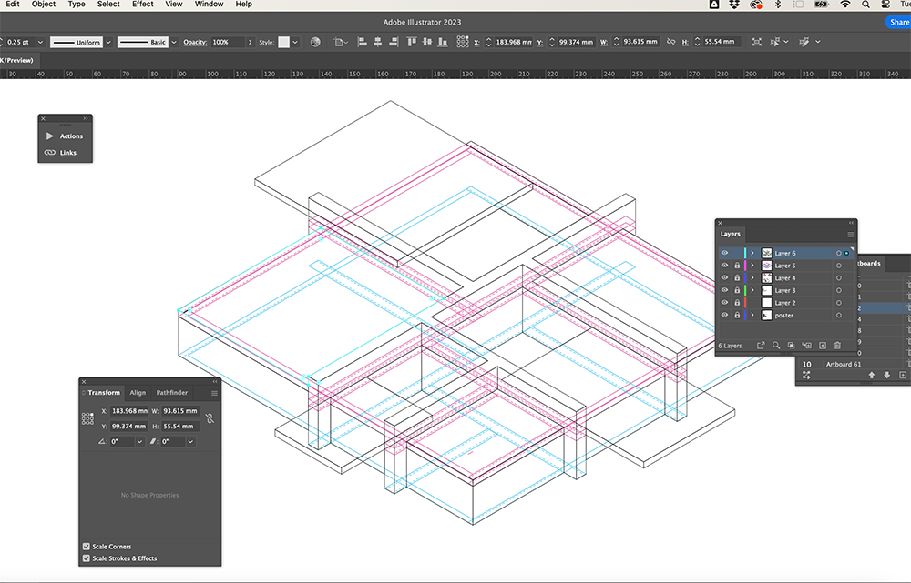Click the Make/Release Clipping Mask icon
The height and width of the screenshot is (583, 911).
pyautogui.click(x=791, y=346)
